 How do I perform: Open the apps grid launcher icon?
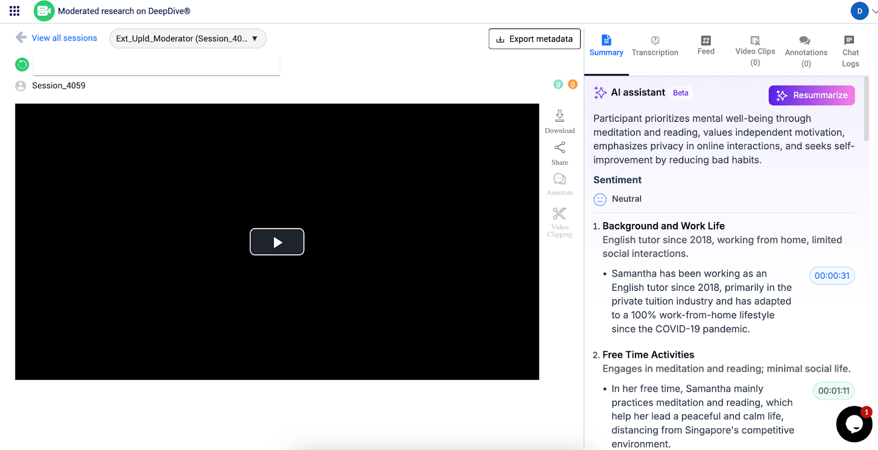pyautogui.click(x=15, y=11)
